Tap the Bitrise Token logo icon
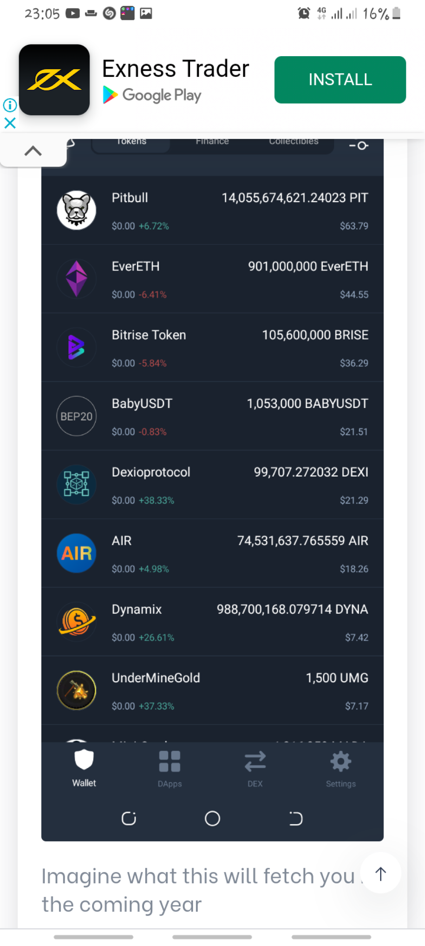Viewport: 425px width, 946px height. 76,347
